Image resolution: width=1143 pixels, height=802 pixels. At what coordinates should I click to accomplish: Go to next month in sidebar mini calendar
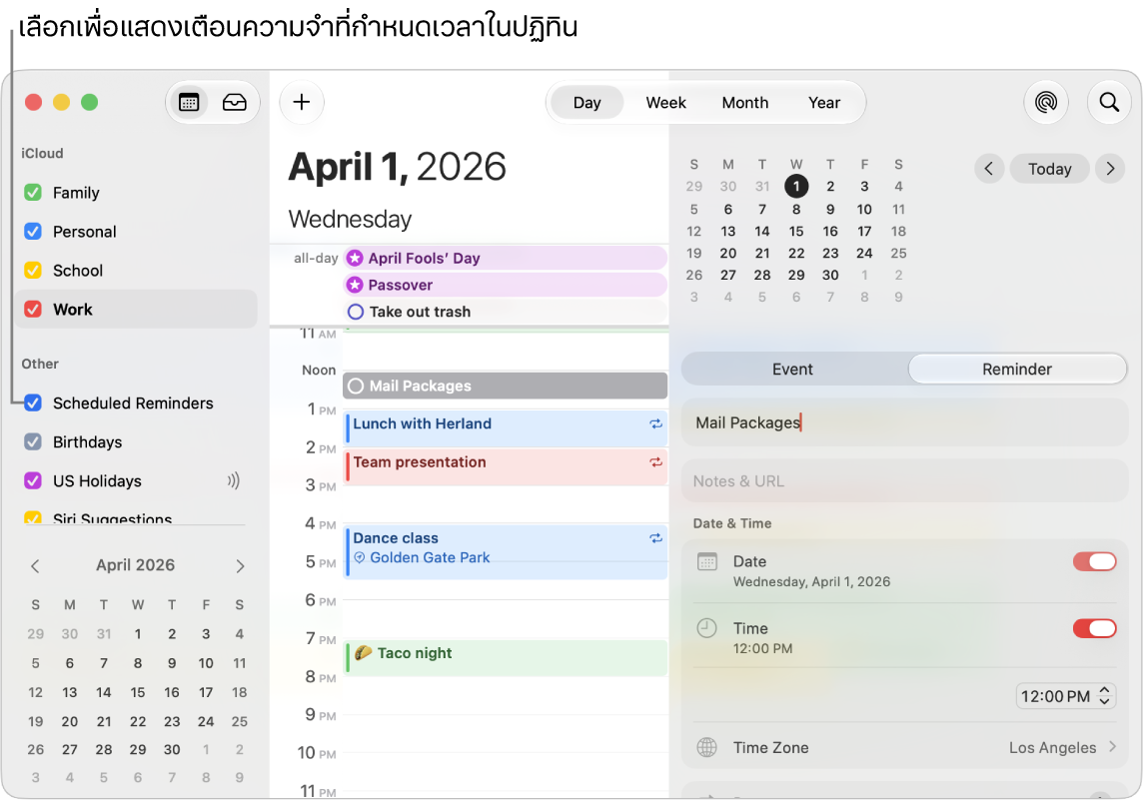click(240, 566)
